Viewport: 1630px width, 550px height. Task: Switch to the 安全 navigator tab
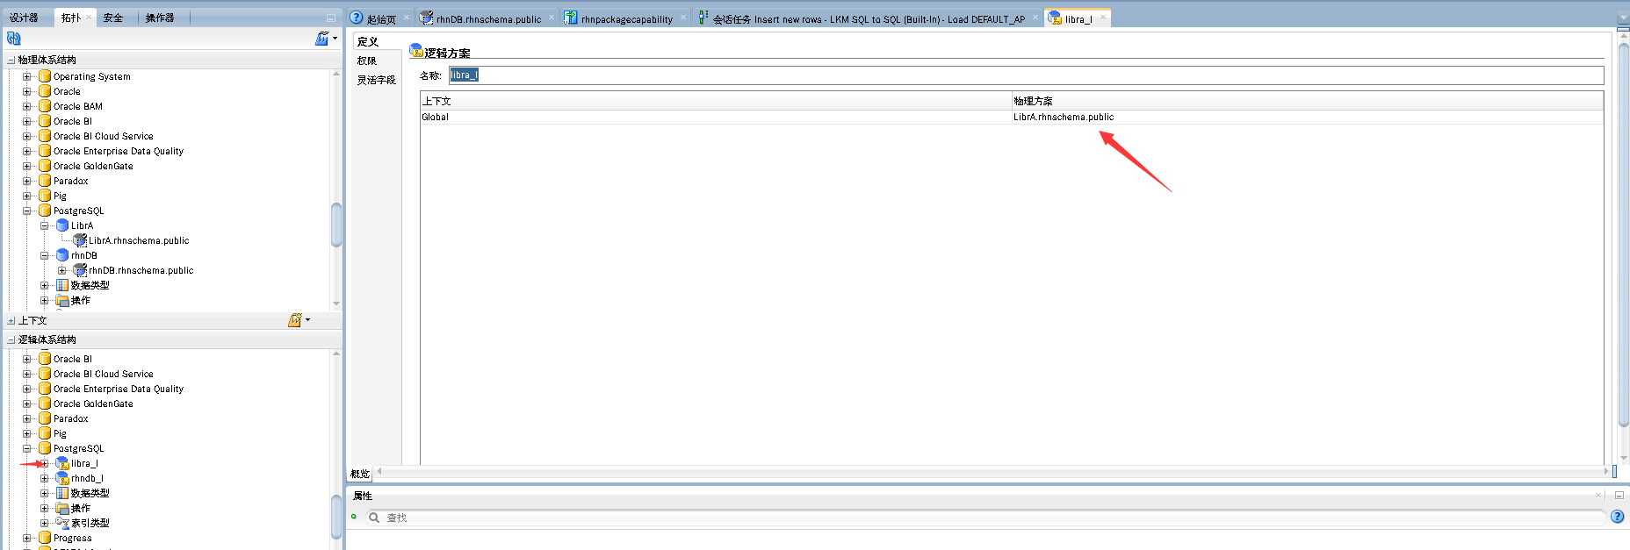113,18
